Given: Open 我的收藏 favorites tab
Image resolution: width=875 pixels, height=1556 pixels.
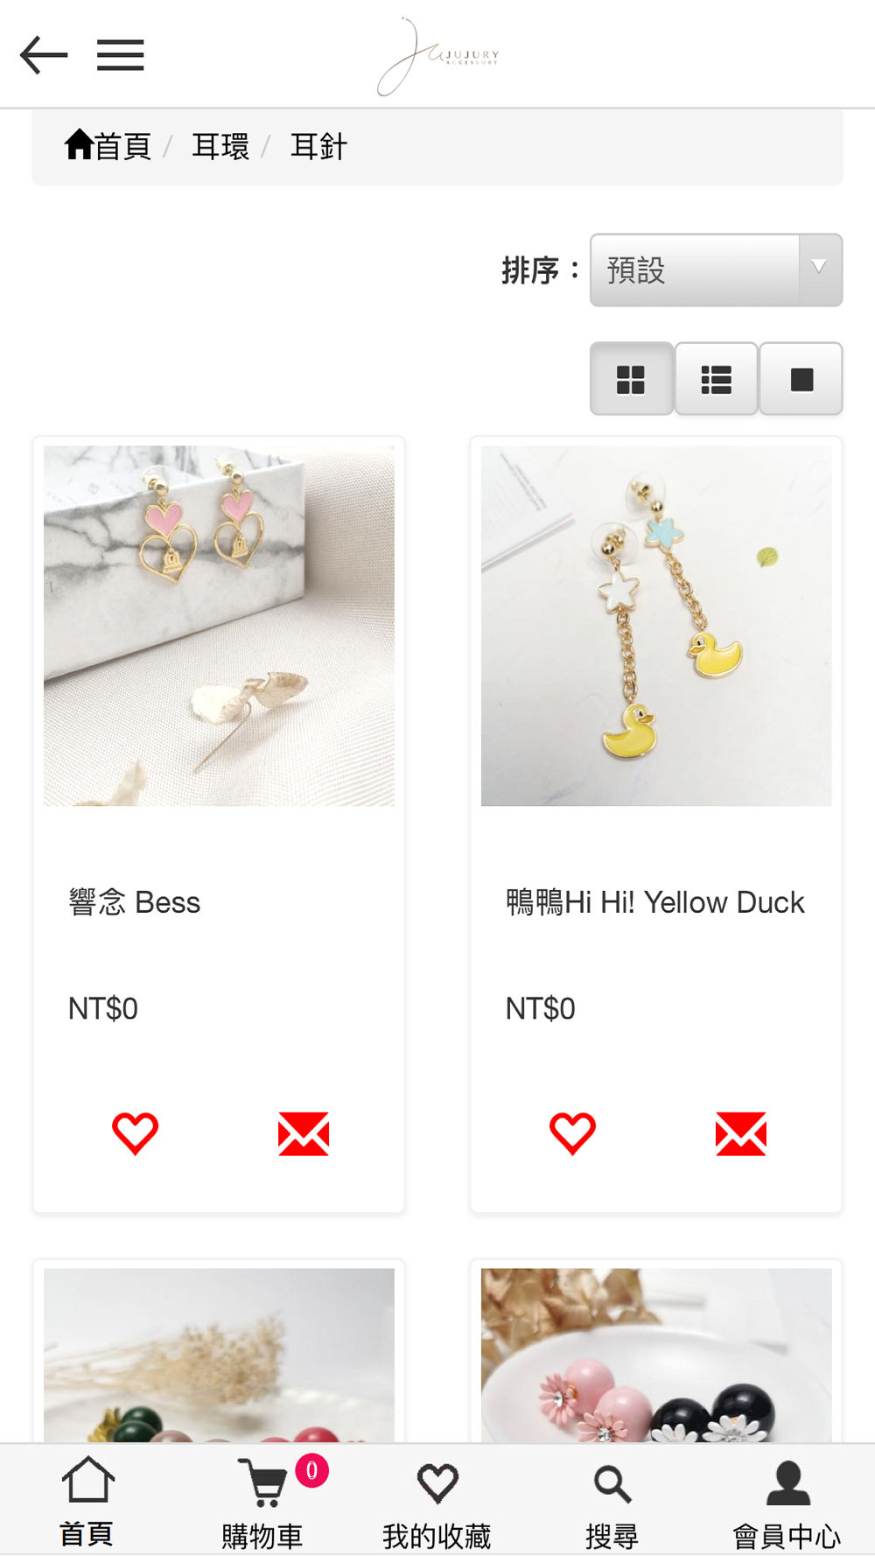Looking at the screenshot, I should click(437, 1502).
